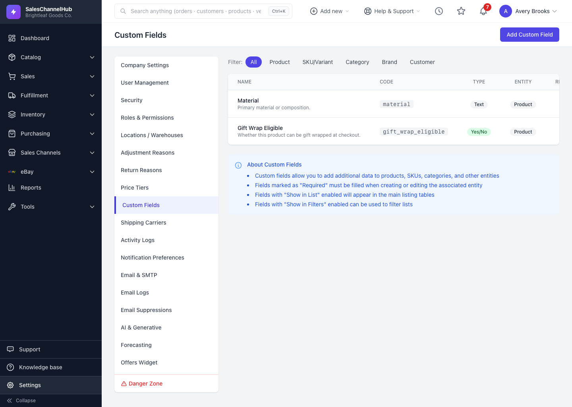Open AI & Generative settings
Screen dimensions: 572x407
coord(166,328)
